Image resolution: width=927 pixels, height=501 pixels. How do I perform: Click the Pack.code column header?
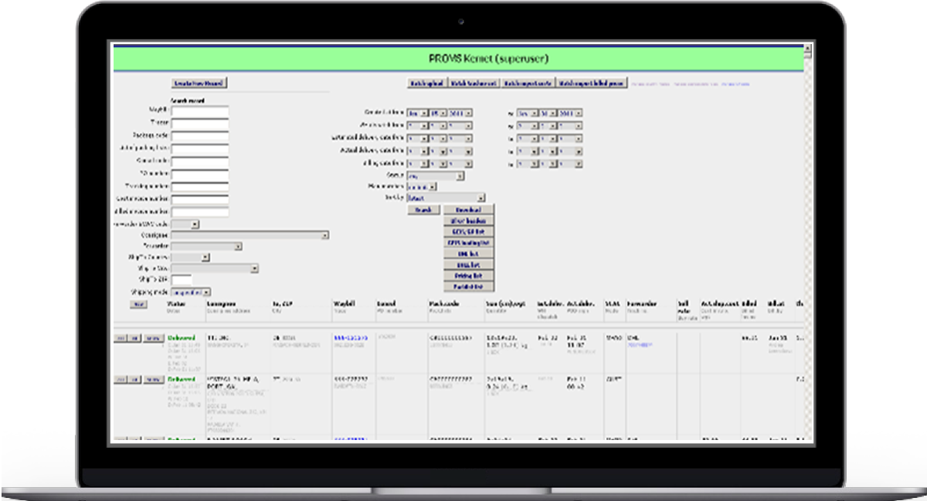tap(444, 304)
